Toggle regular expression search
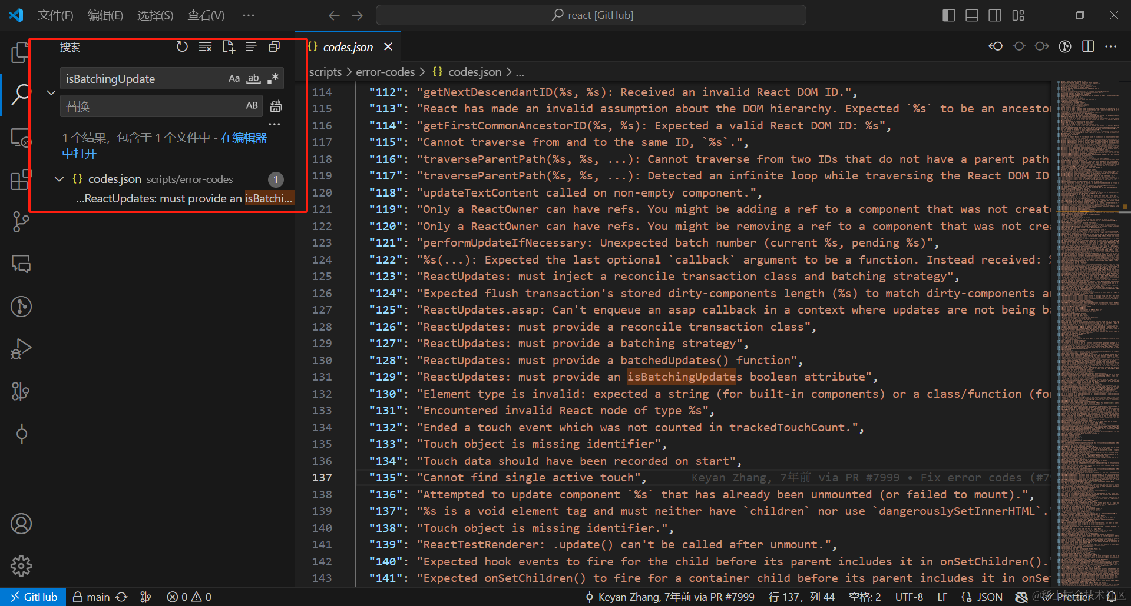The image size is (1131, 606). click(x=273, y=78)
